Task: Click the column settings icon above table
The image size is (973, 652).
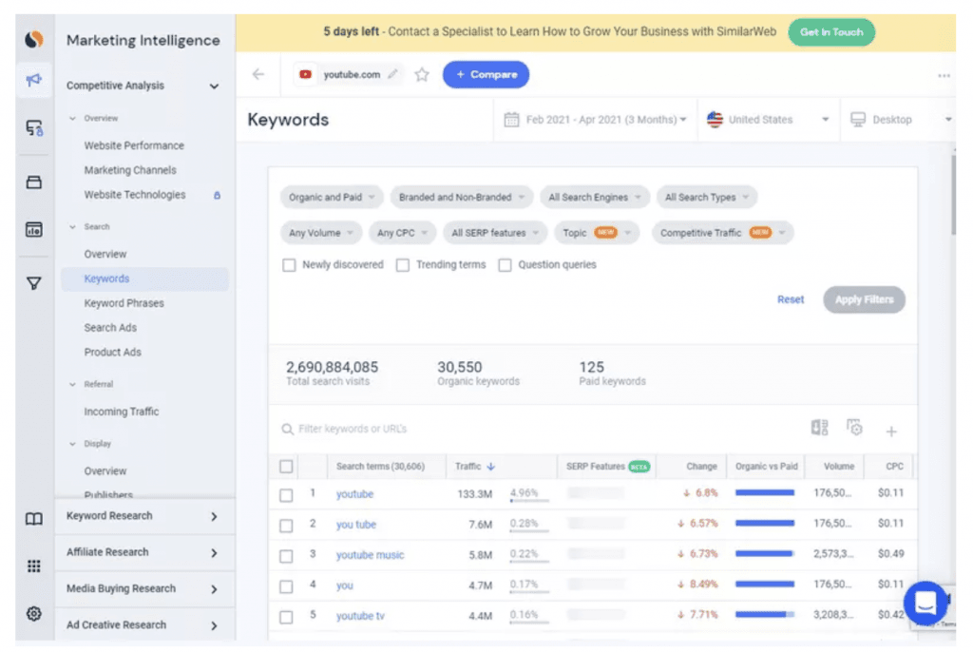Action: (x=854, y=427)
